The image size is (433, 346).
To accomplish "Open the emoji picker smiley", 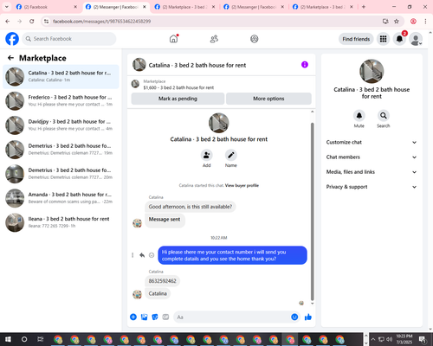I will (x=294, y=317).
